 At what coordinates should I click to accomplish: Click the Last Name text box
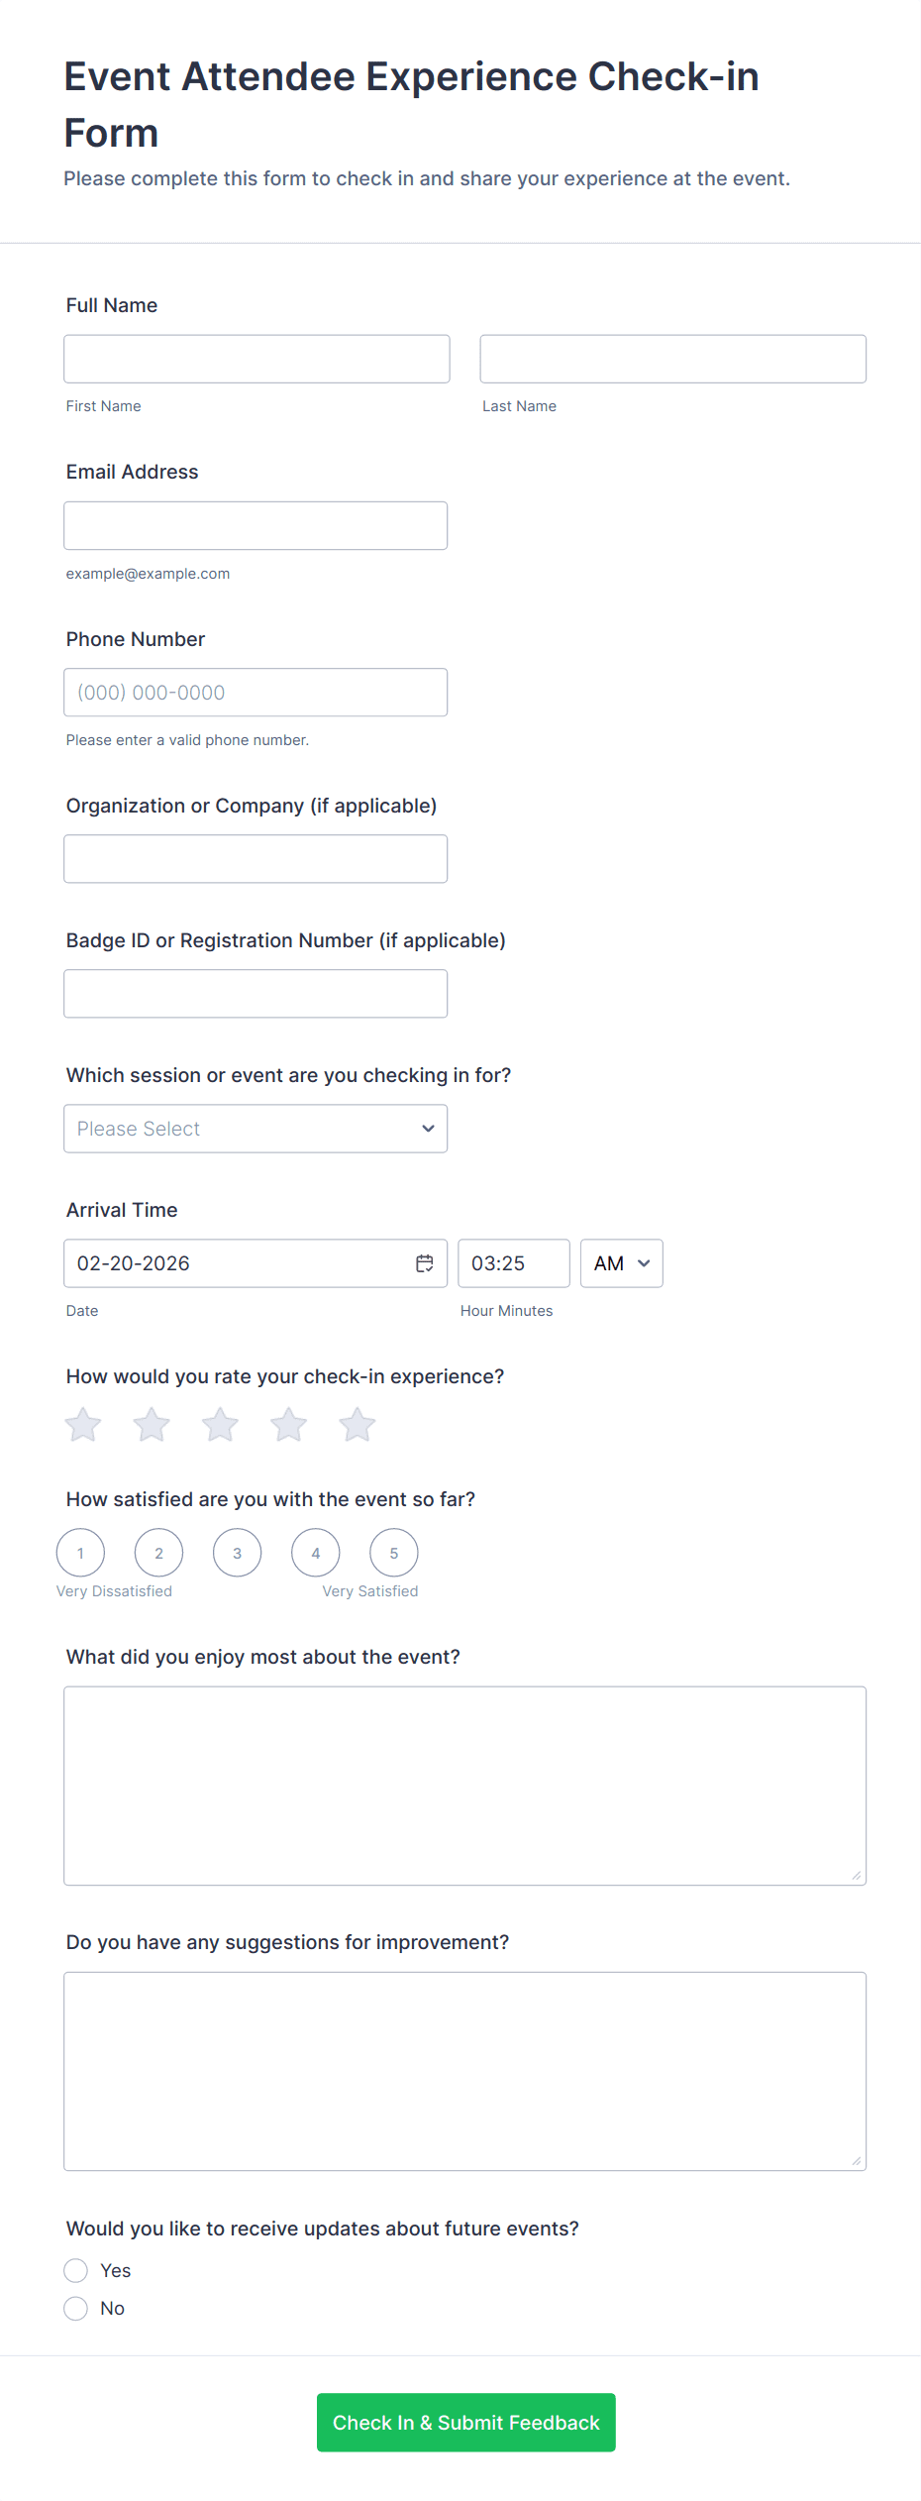pos(672,359)
